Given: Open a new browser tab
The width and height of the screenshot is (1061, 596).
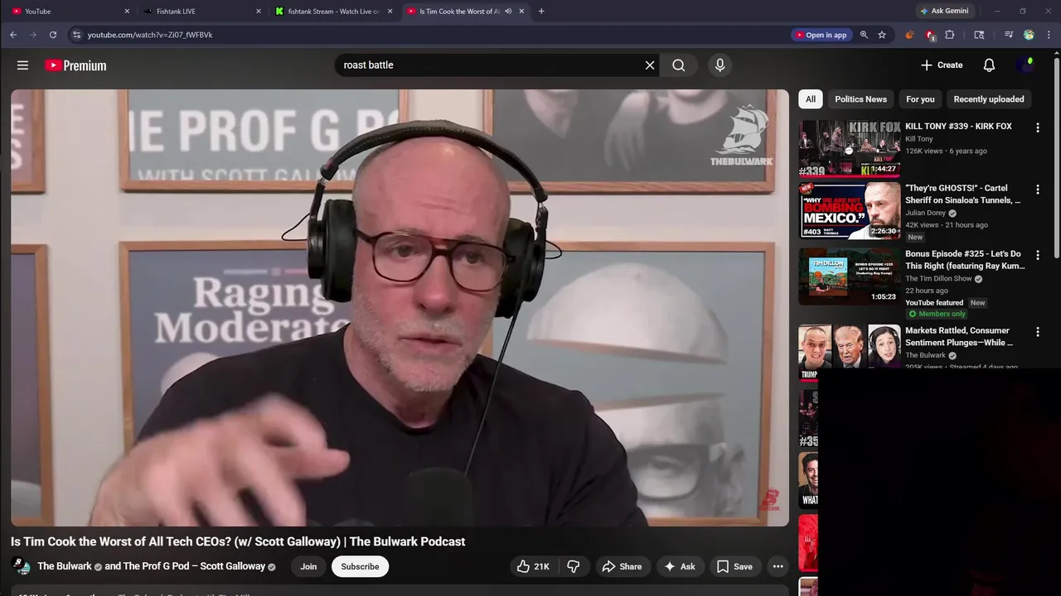Looking at the screenshot, I should point(541,12).
